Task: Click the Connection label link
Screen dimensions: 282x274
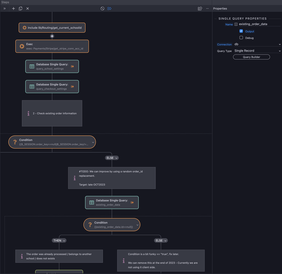Action: [x=224, y=44]
